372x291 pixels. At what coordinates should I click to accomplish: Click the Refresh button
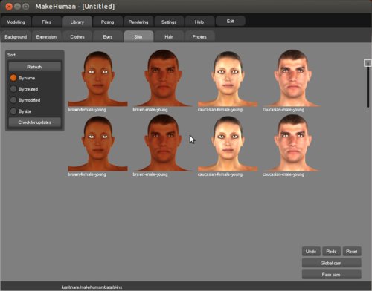click(x=34, y=67)
